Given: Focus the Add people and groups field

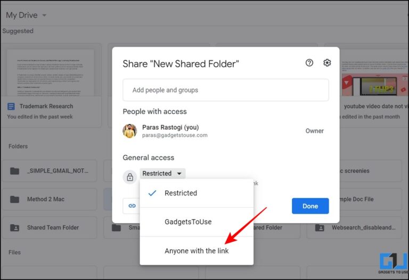Looking at the screenshot, I should (x=226, y=90).
